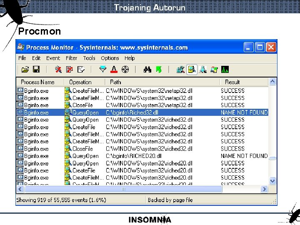
Task: Click the Save floppy disk toolbar icon
Action: coord(36,69)
